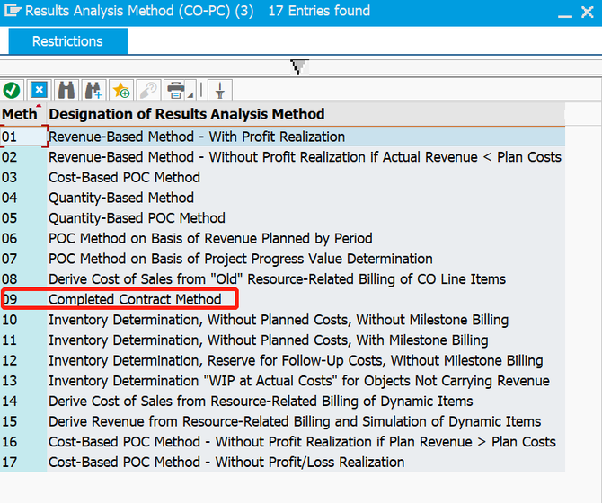
Task: Add entry to personal list star icon
Action: (x=121, y=91)
